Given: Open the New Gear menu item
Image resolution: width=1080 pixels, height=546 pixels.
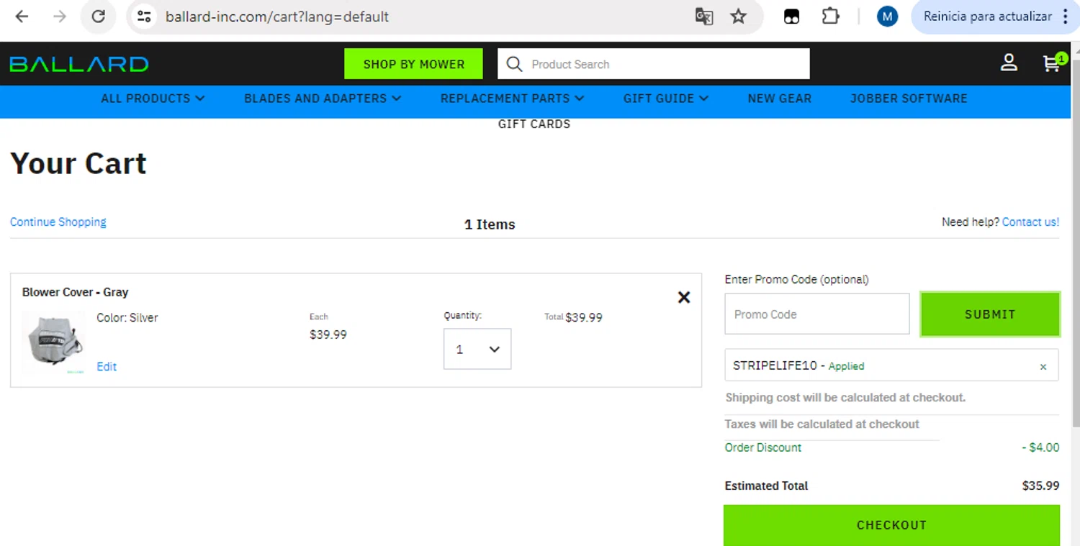Looking at the screenshot, I should [779, 99].
